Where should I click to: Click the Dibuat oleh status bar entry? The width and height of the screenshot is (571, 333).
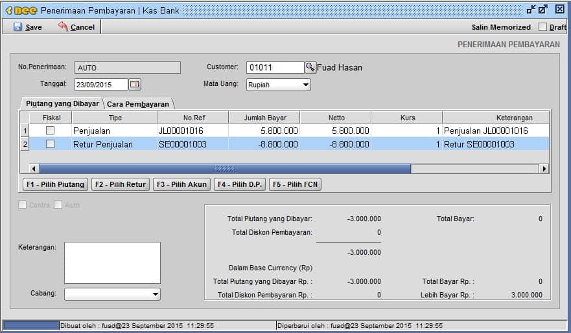pos(137,325)
